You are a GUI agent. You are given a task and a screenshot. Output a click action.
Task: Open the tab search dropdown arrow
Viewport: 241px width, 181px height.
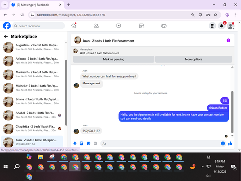point(5,5)
